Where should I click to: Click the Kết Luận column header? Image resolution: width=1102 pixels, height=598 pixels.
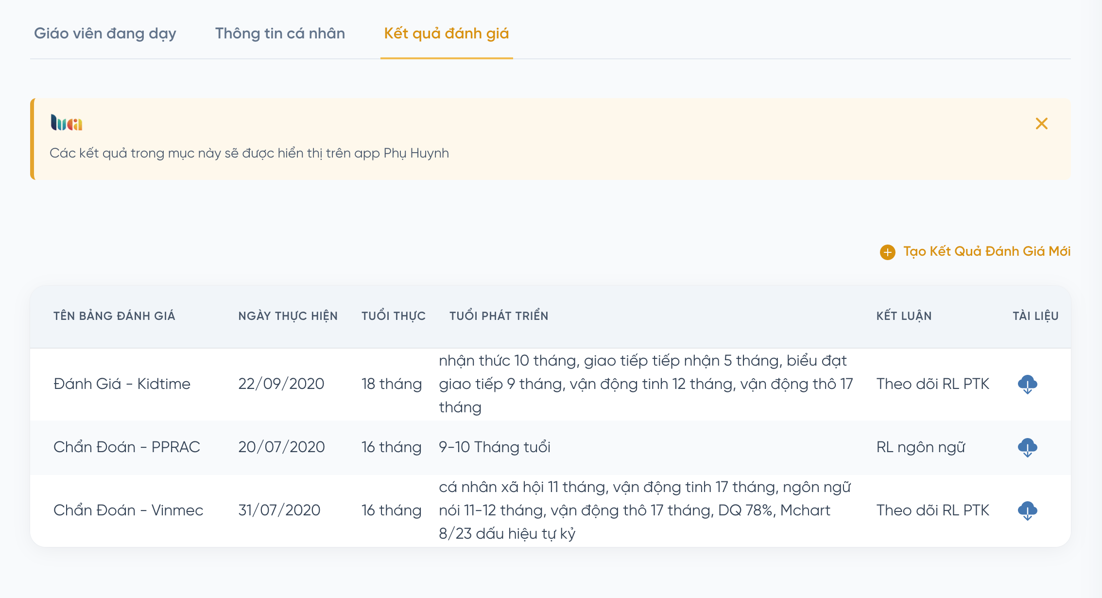pos(904,316)
